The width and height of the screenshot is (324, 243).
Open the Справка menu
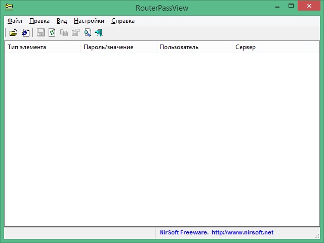click(123, 21)
